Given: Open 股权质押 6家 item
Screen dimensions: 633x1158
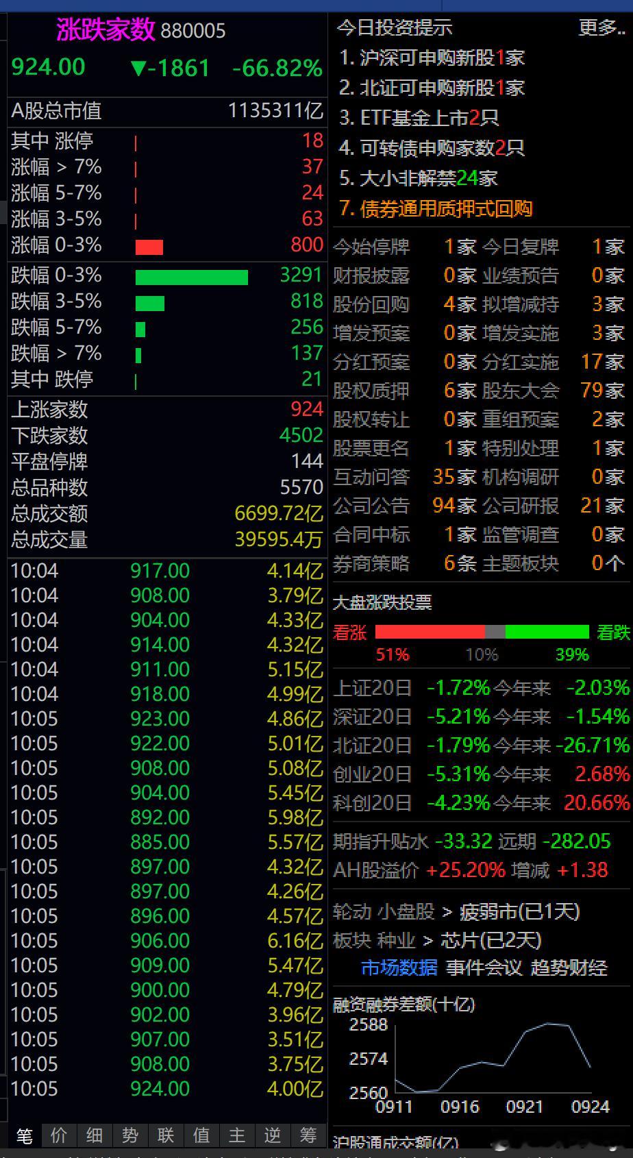Looking at the screenshot, I should 405,391.
